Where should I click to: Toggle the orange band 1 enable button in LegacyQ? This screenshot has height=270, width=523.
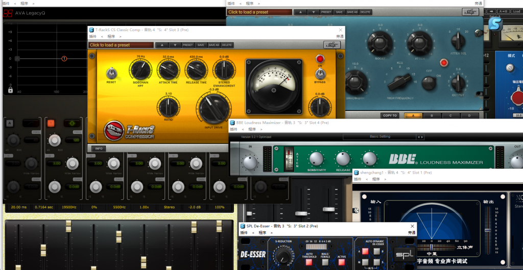[51, 123]
